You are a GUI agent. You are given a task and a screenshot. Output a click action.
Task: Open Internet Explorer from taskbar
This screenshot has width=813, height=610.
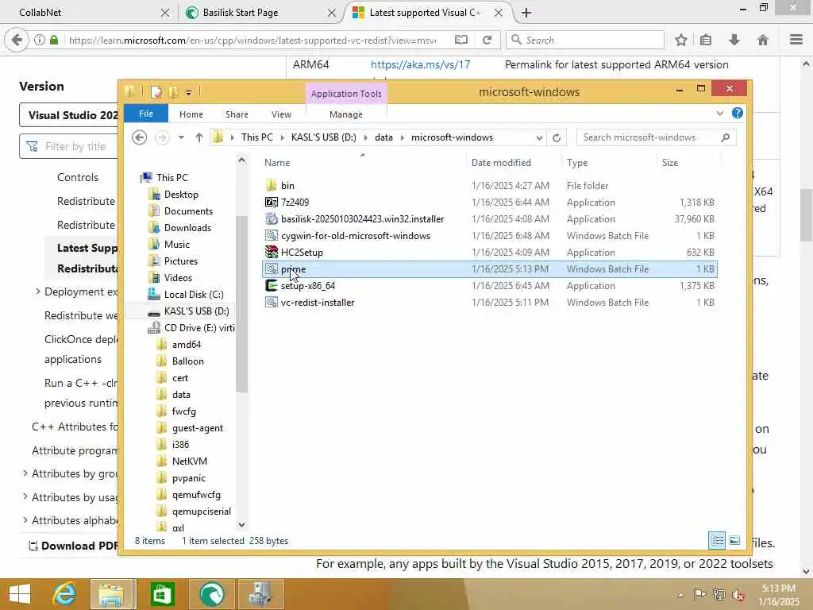tap(65, 594)
